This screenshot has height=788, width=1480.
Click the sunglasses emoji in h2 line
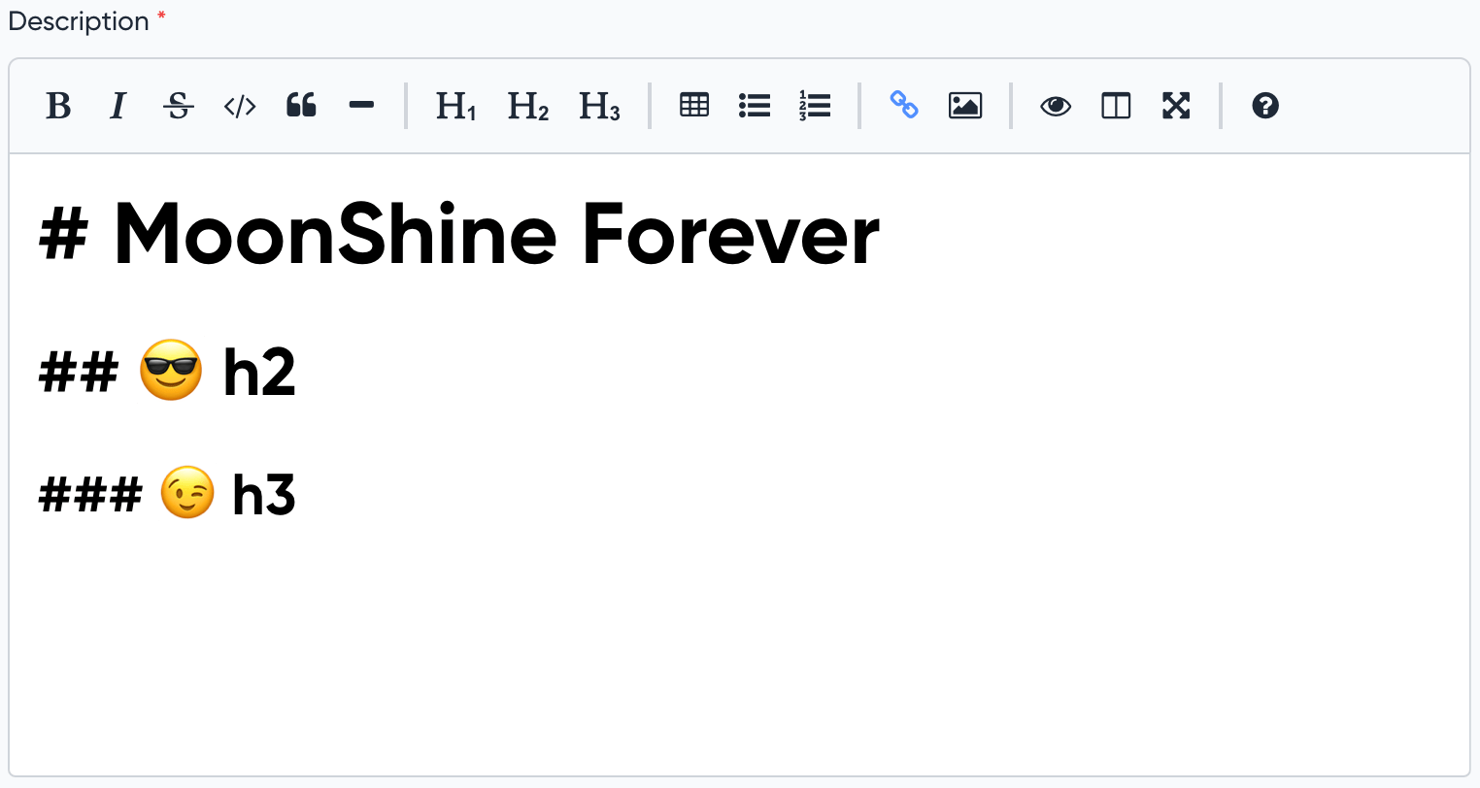(171, 370)
